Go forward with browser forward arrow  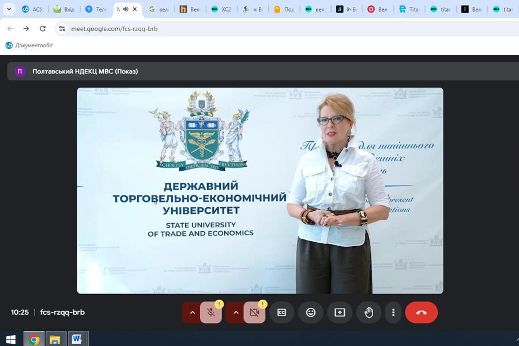point(26,29)
